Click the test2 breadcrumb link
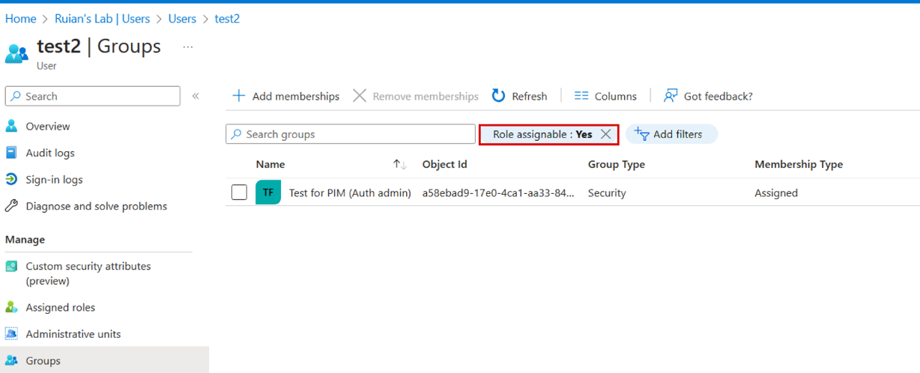Screen dimensions: 920x373 [x=227, y=19]
